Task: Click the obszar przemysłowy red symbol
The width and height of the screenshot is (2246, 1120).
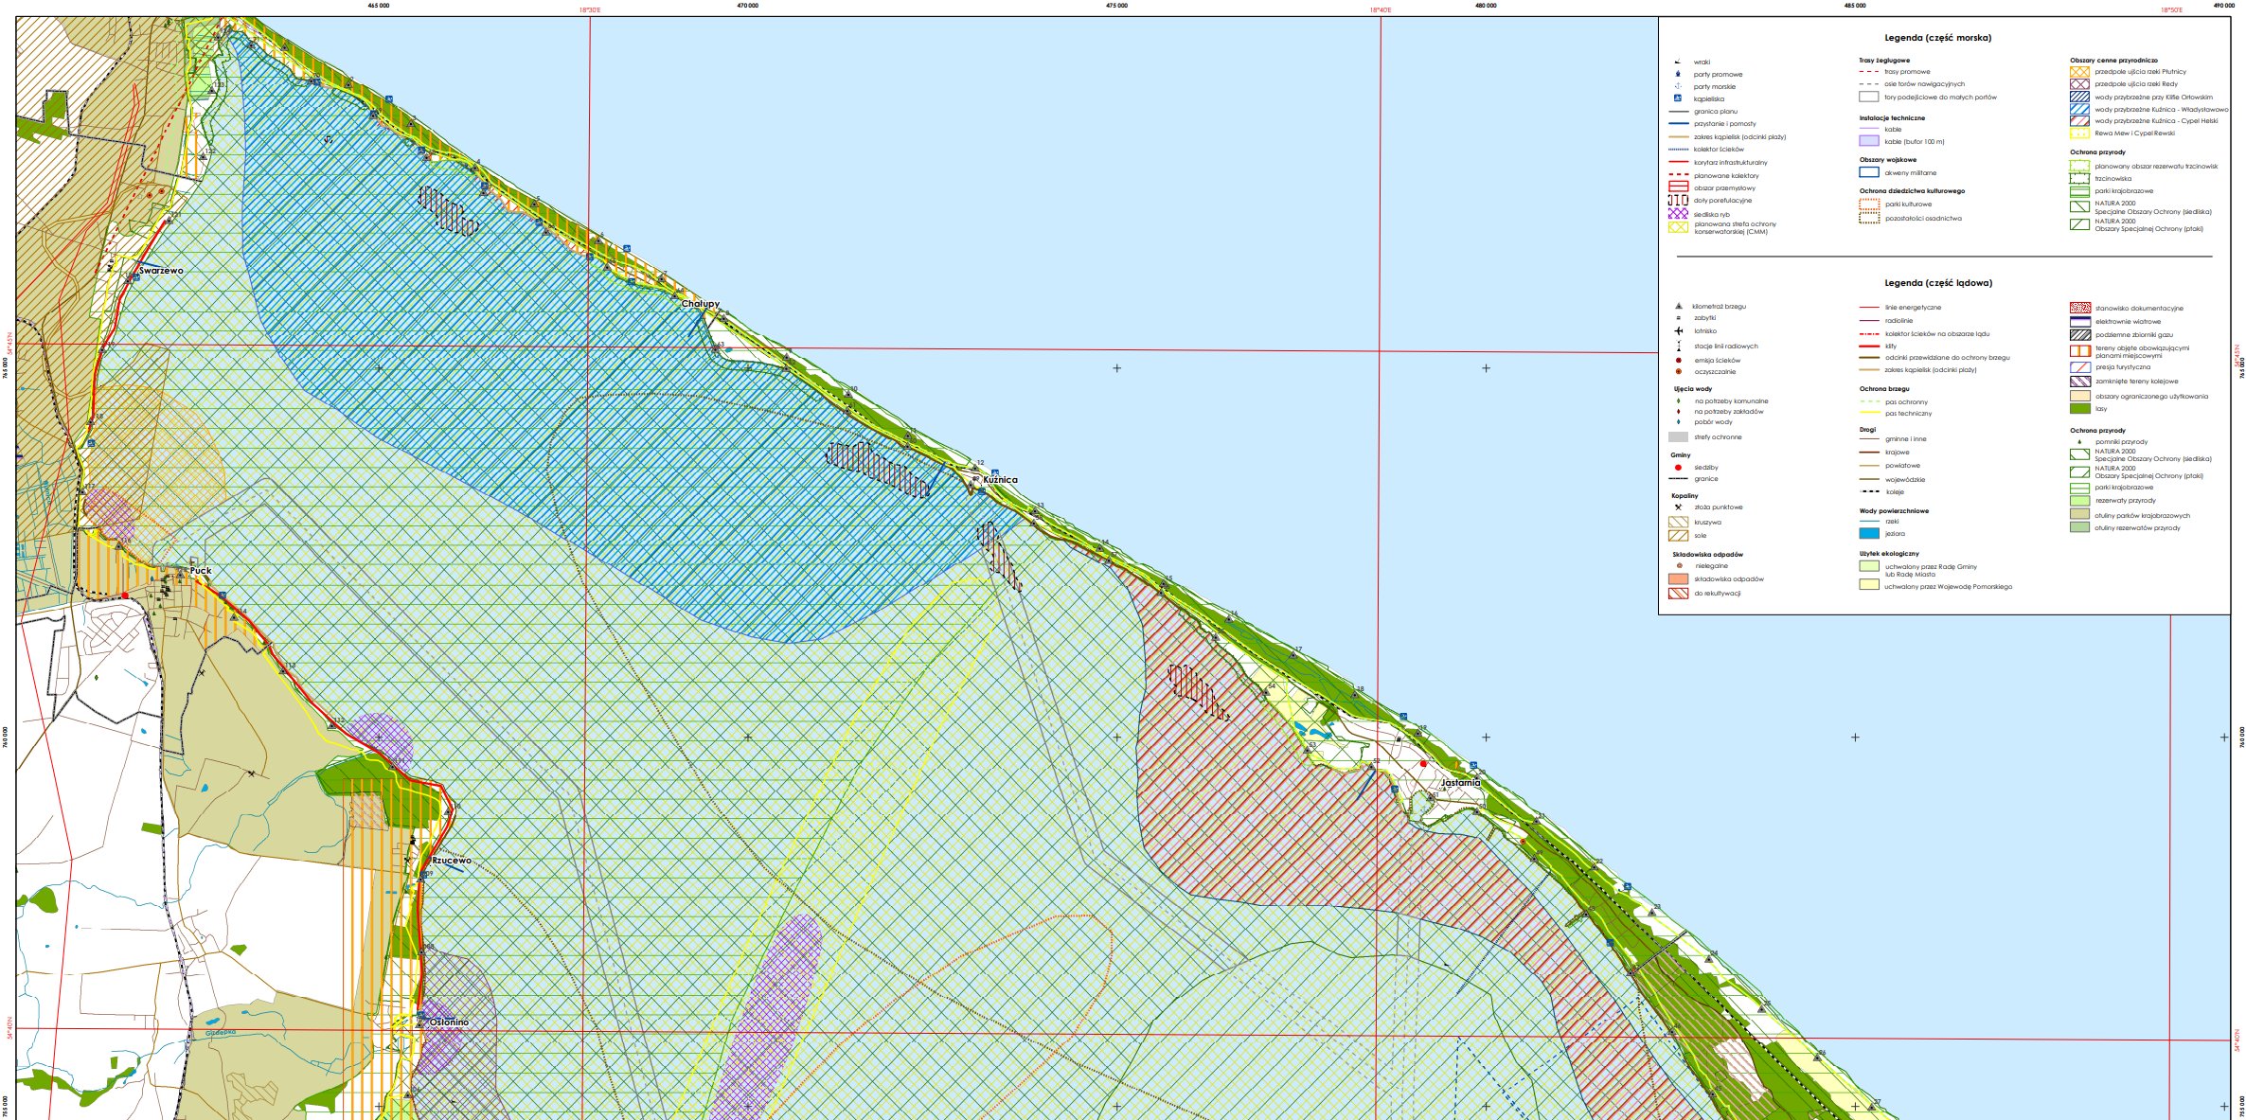Action: (x=1678, y=187)
